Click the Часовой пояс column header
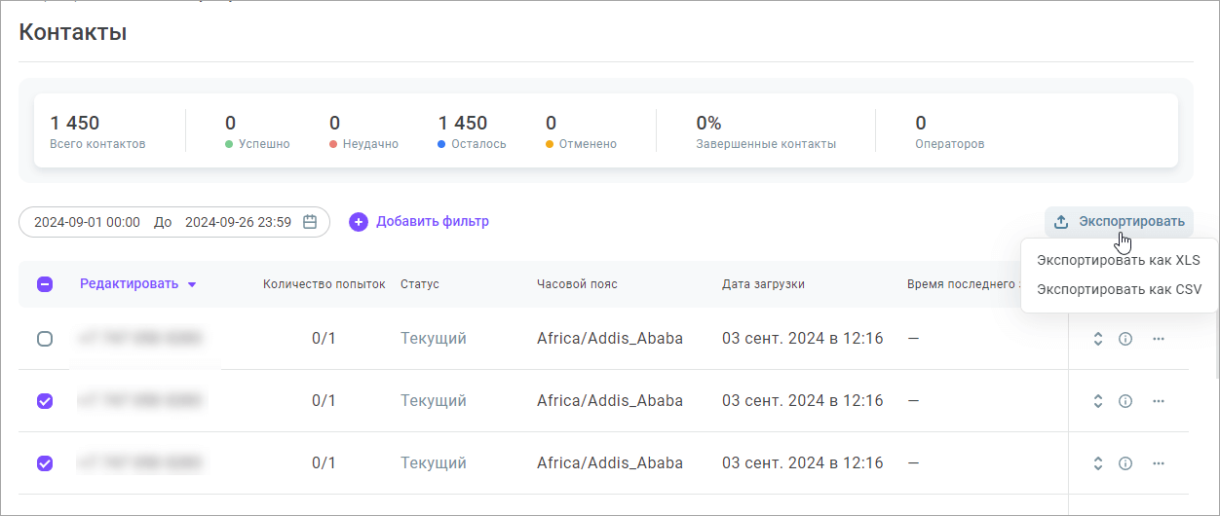The width and height of the screenshot is (1220, 516). click(x=577, y=284)
